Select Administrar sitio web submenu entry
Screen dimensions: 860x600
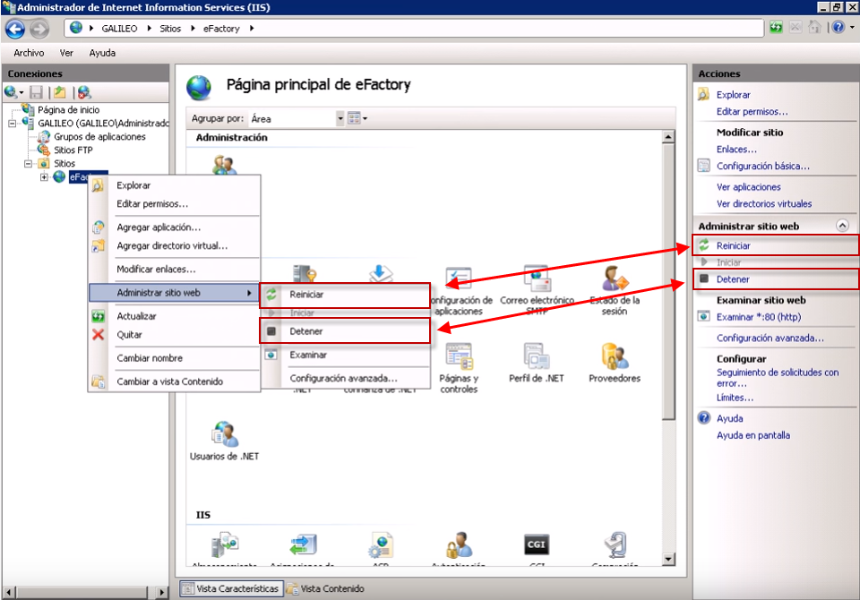[x=175, y=292]
